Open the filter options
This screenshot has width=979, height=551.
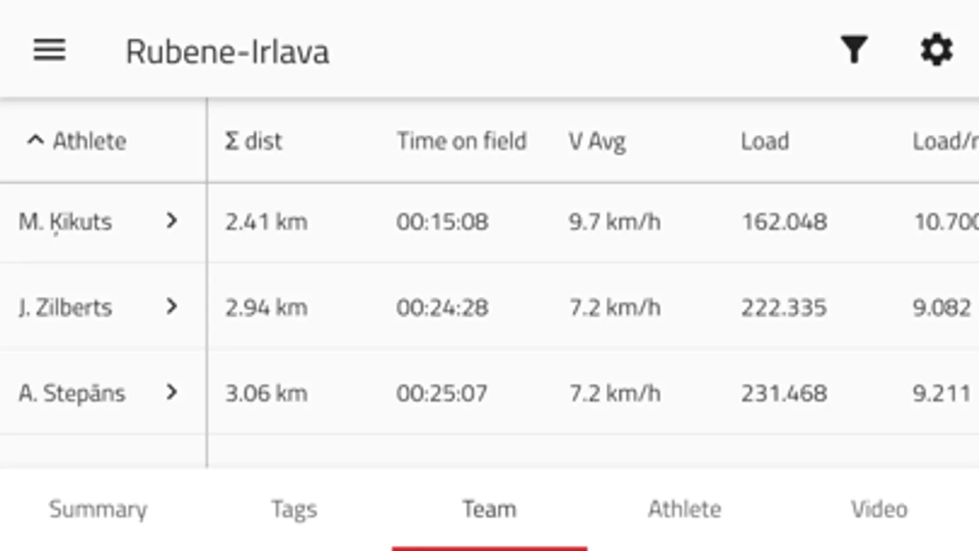[853, 50]
